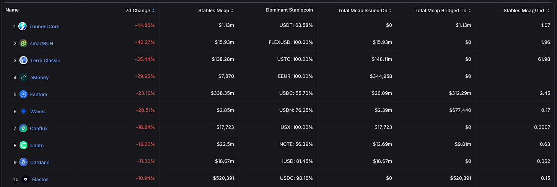Image resolution: width=557 pixels, height=187 pixels.
Task: Sort by Total Mcap Issued On
Action: 365,10
